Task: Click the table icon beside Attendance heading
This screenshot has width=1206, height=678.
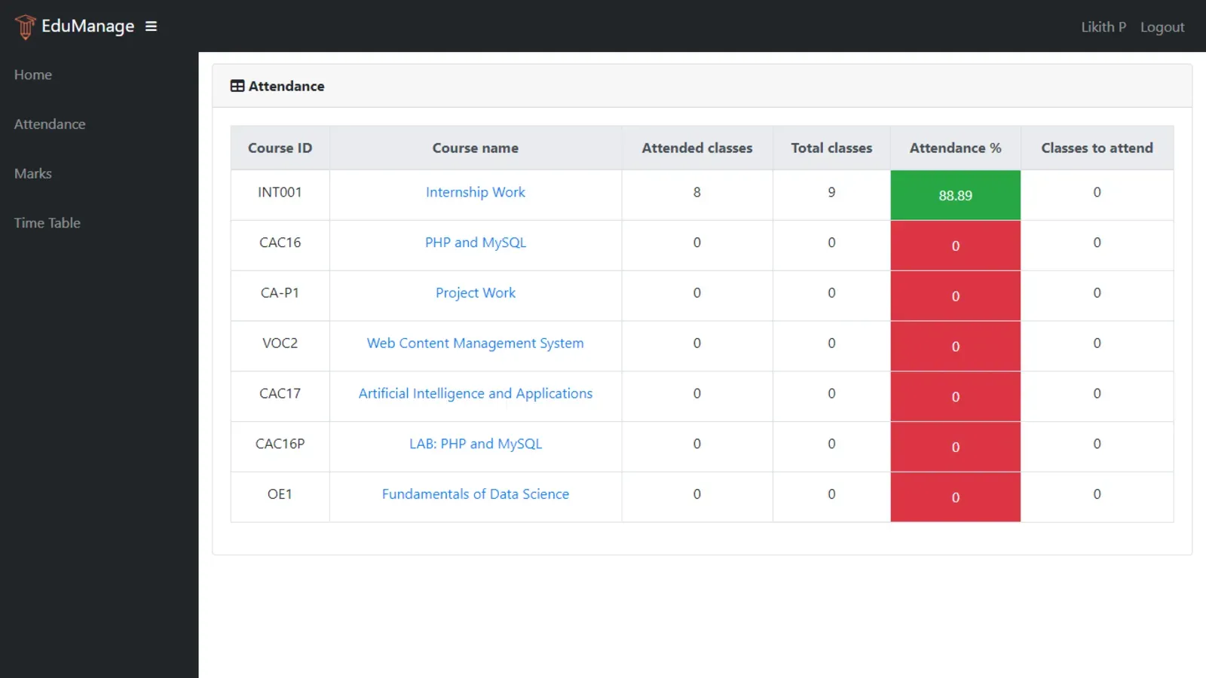Action: point(237,86)
